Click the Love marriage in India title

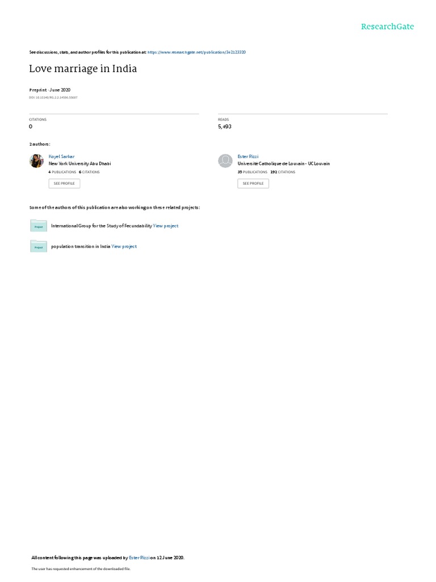pyautogui.click(x=83, y=69)
